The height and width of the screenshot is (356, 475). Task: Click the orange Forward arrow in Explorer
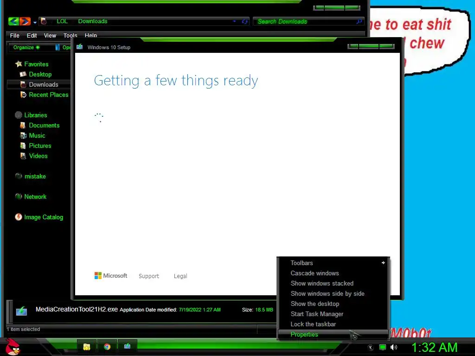coord(25,21)
